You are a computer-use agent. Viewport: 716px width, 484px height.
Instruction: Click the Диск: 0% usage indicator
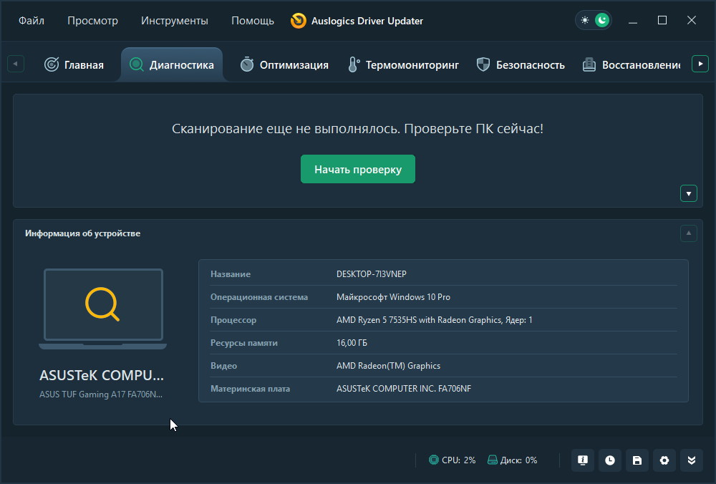[513, 460]
